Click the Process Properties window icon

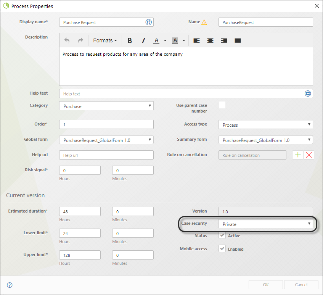6,6
